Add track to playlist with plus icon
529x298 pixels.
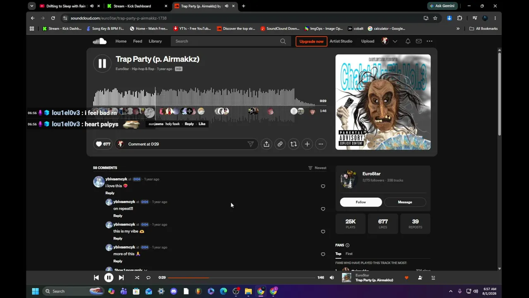307,144
